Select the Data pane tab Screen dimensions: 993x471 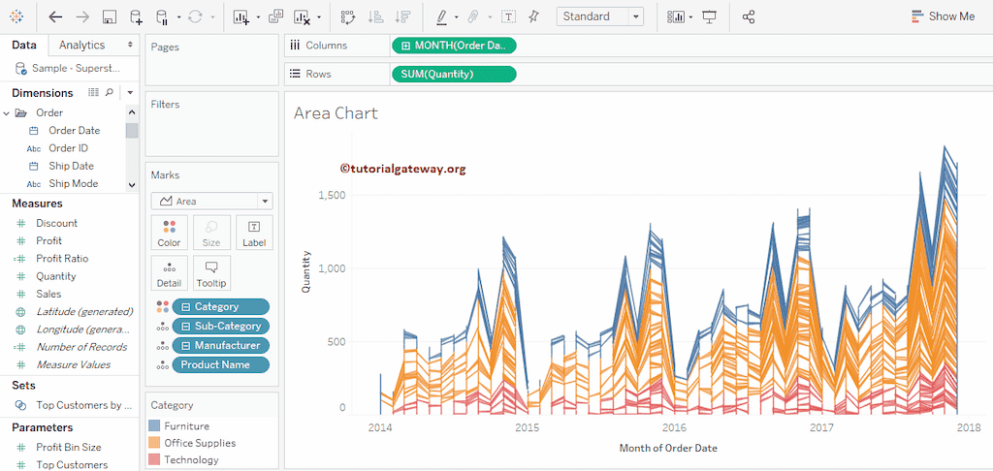tap(24, 45)
